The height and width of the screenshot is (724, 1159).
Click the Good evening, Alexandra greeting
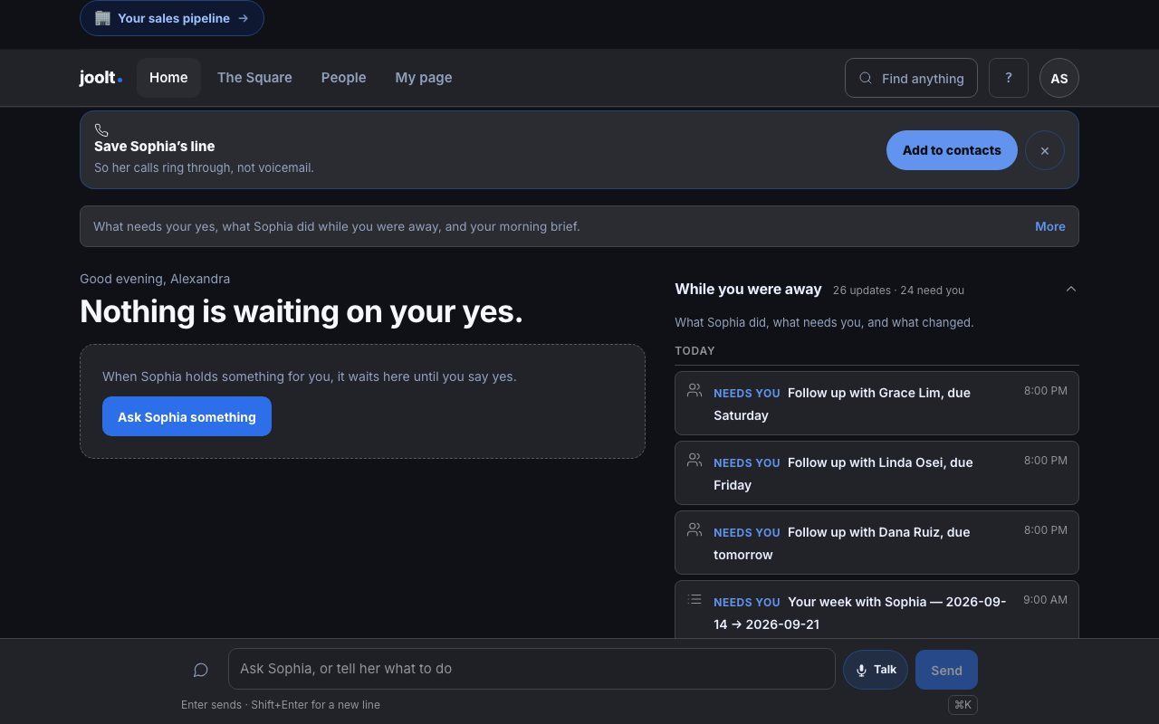[x=155, y=279]
